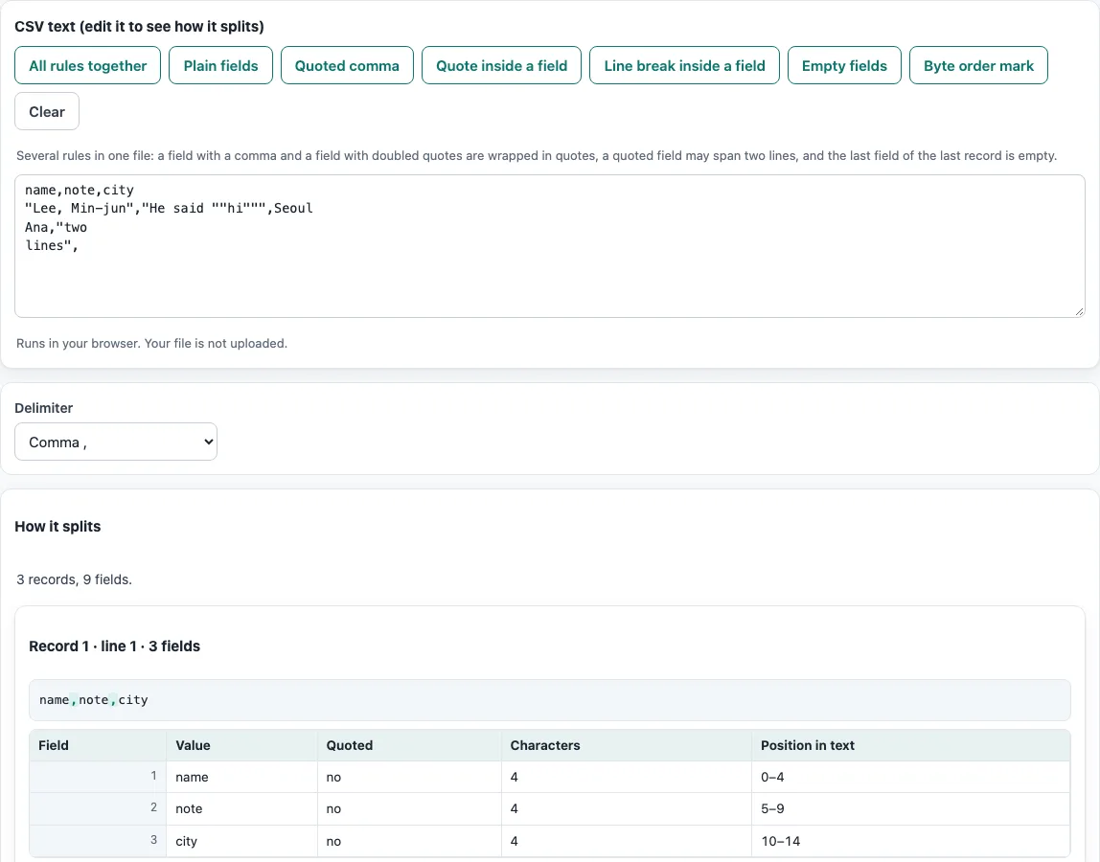Click inside the CSV text area

549,246
